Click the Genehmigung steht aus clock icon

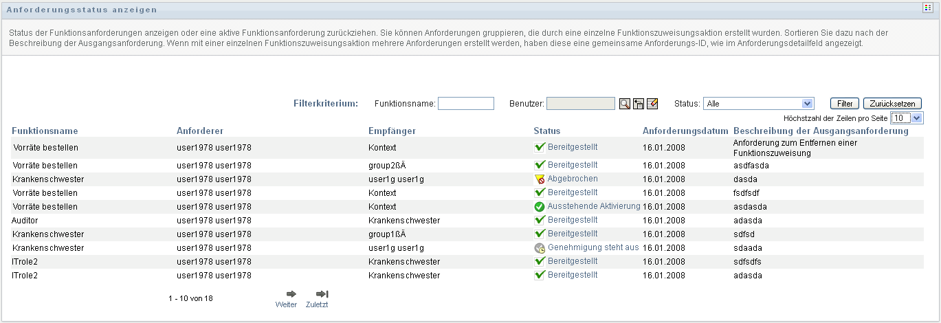click(540, 247)
